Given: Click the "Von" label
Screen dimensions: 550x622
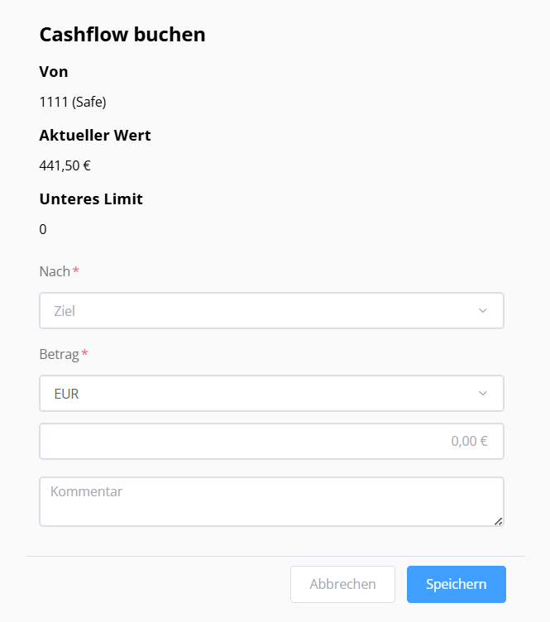Looking at the screenshot, I should [54, 72].
